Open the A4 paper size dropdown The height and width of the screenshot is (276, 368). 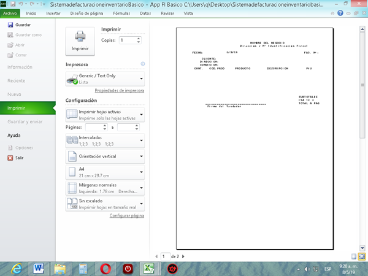pyautogui.click(x=105, y=172)
